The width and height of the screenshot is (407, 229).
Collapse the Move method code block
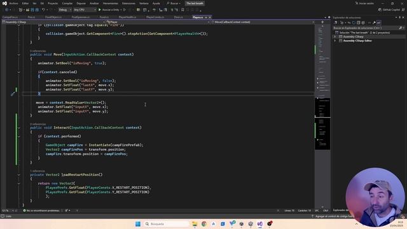(x=18, y=55)
